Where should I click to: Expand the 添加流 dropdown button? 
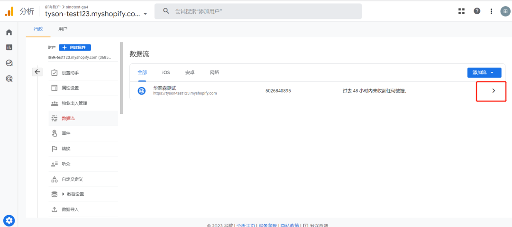[484, 72]
